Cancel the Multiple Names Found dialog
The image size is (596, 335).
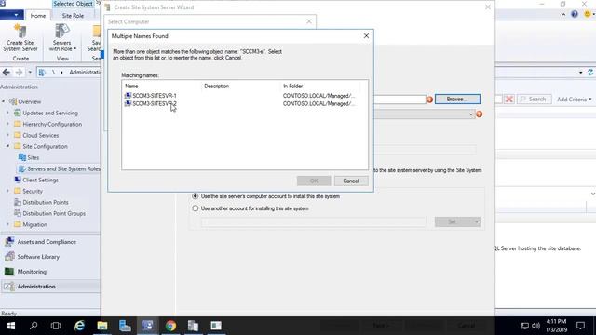click(x=351, y=181)
